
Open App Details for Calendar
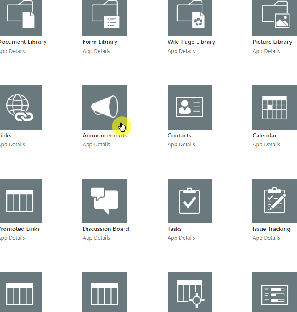coord(266,145)
